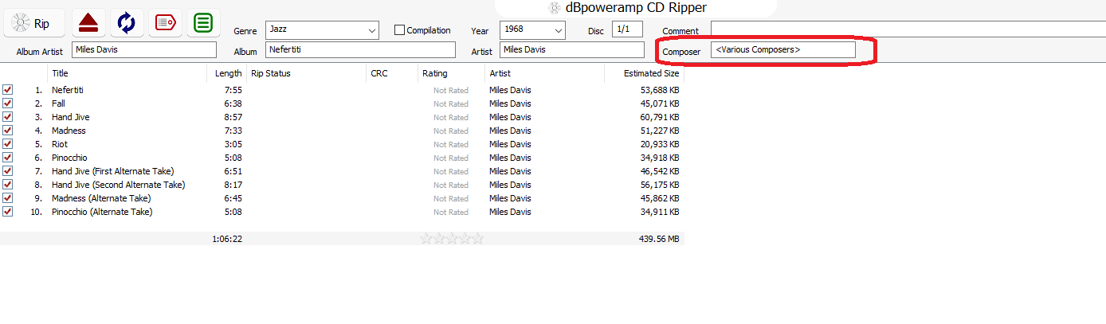Toggle checkbox for track 10 Pinocchio Alternate Take
1106x324 pixels.
(x=8, y=212)
